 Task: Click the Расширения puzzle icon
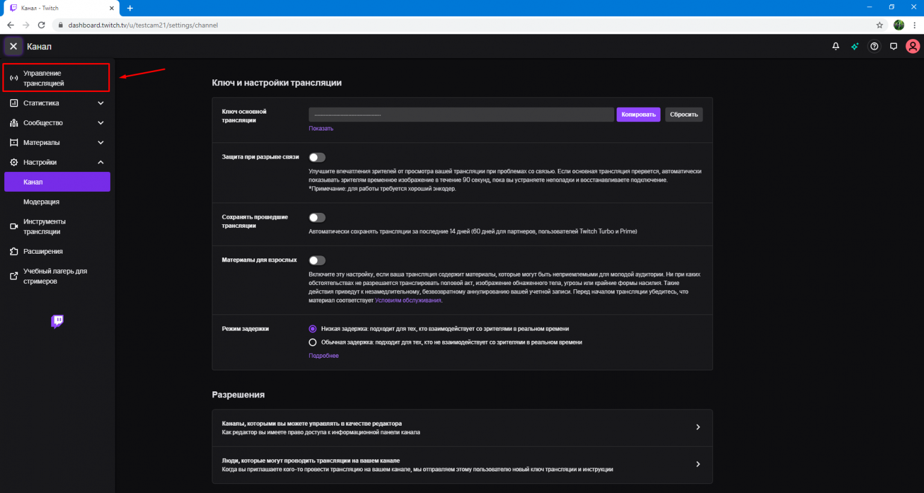tap(14, 251)
